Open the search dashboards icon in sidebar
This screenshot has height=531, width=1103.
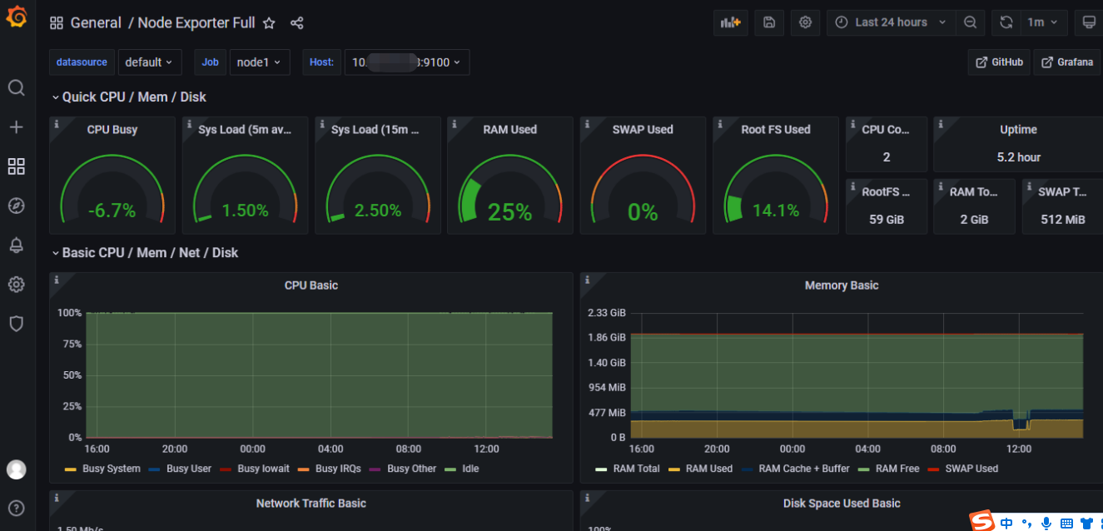pyautogui.click(x=16, y=87)
